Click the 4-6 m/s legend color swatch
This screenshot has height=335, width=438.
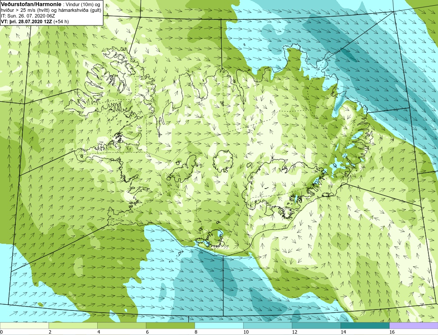121,325
